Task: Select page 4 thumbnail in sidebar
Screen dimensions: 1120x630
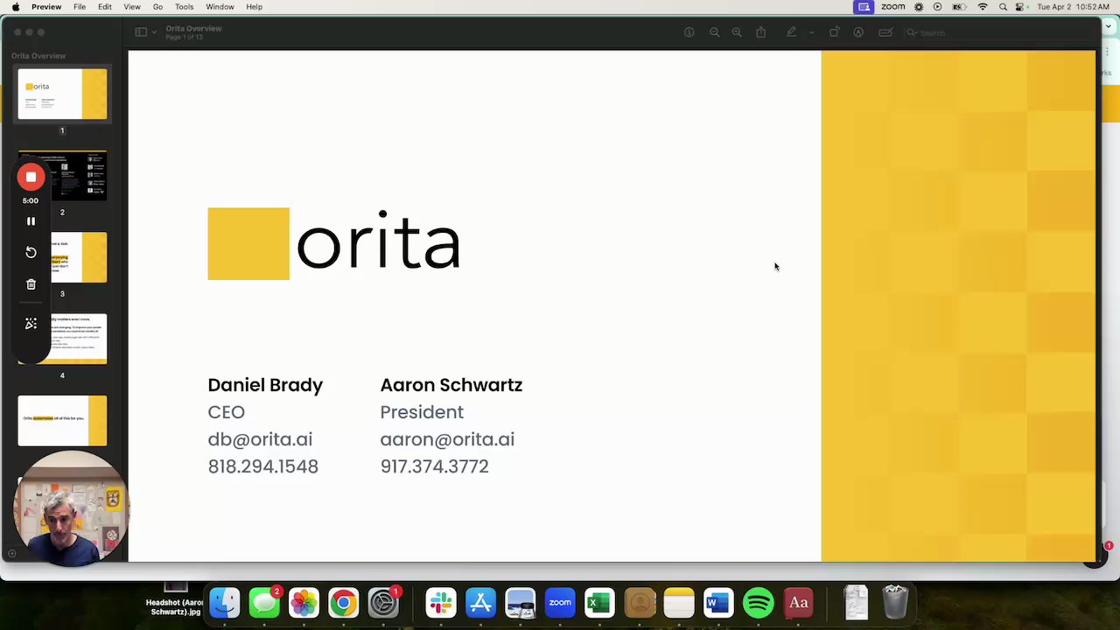Action: (x=62, y=339)
